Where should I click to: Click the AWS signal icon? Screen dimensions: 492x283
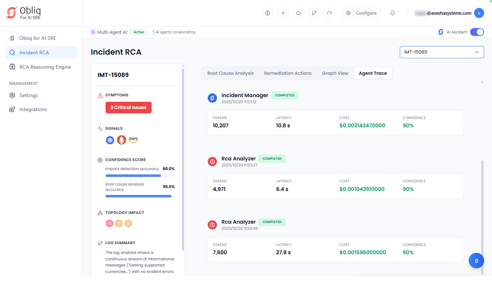click(133, 140)
